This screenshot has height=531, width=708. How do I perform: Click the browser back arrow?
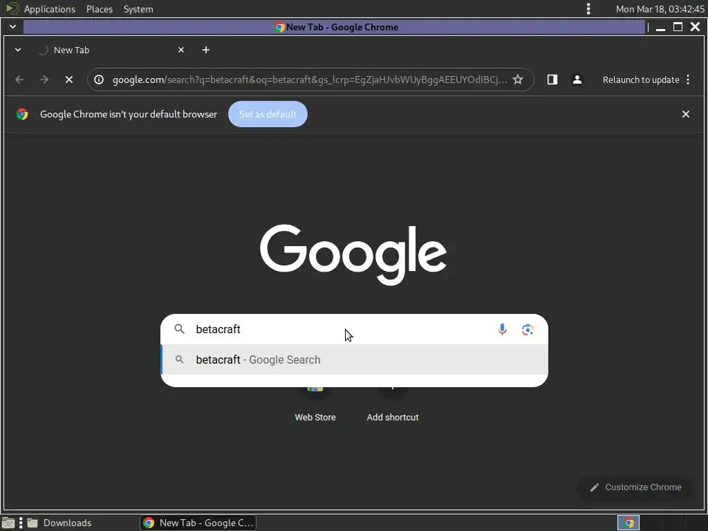(19, 80)
